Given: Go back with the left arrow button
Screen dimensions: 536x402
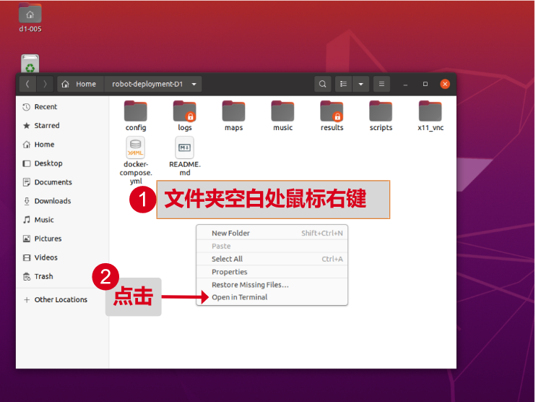Looking at the screenshot, I should [27, 84].
